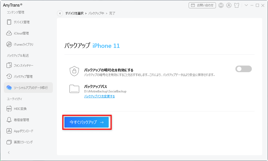Enable backup encryption toggle

coord(243,69)
